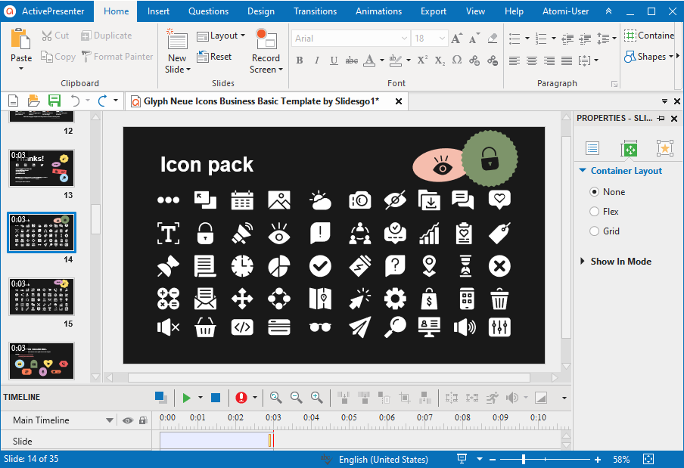Open the Animations tab
This screenshot has width=684, height=468.
(x=378, y=11)
